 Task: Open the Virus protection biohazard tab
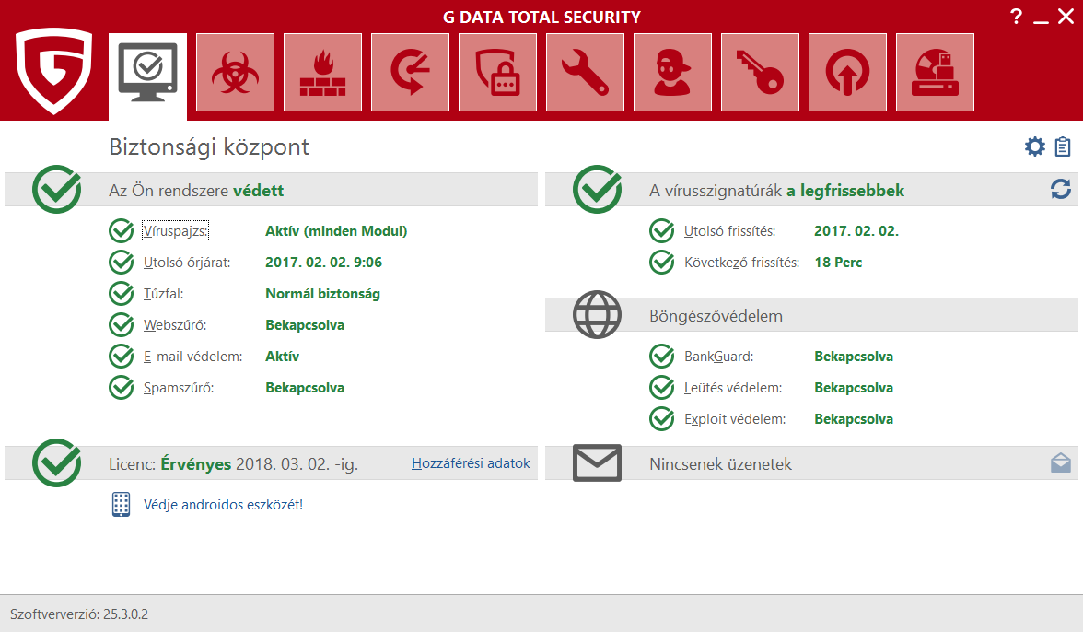click(x=236, y=73)
